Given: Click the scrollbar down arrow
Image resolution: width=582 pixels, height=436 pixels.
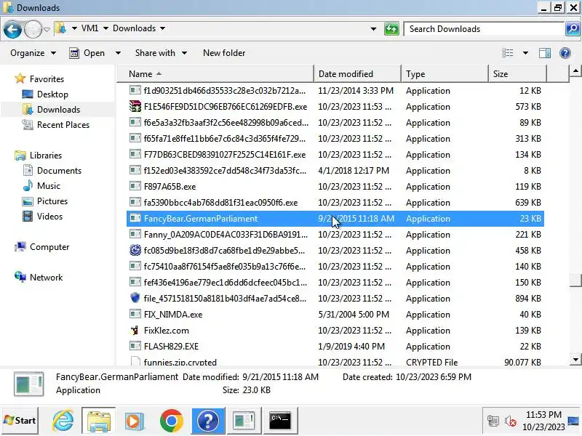Looking at the screenshot, I should pyautogui.click(x=575, y=359).
